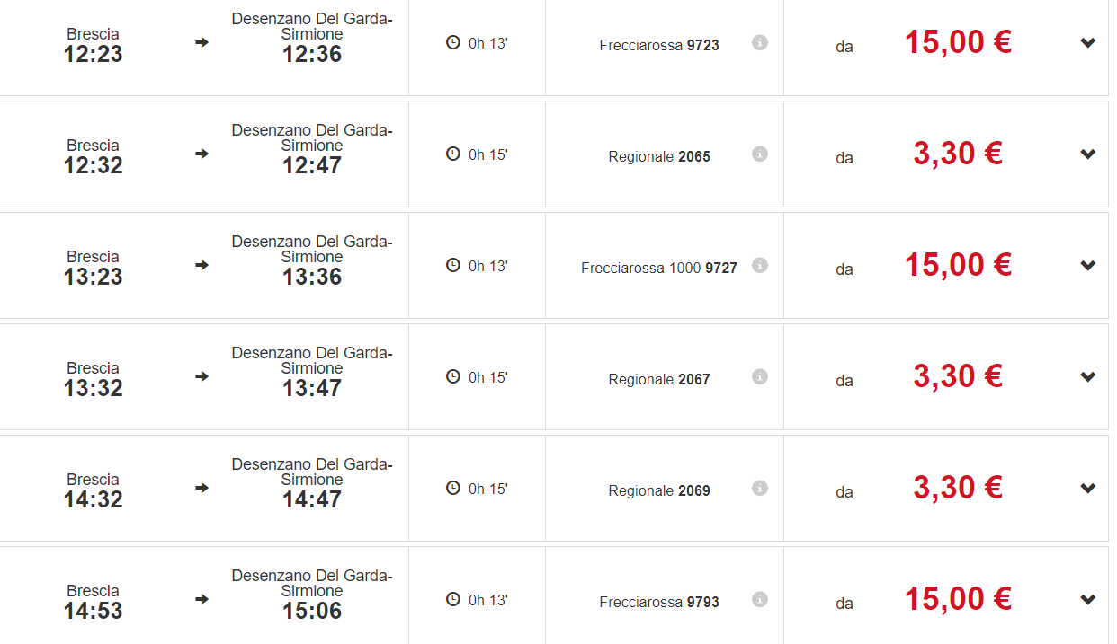Expand the 12:23 Frecciarossa 9723 fare details
This screenshot has width=1117, height=644.
1088,43
